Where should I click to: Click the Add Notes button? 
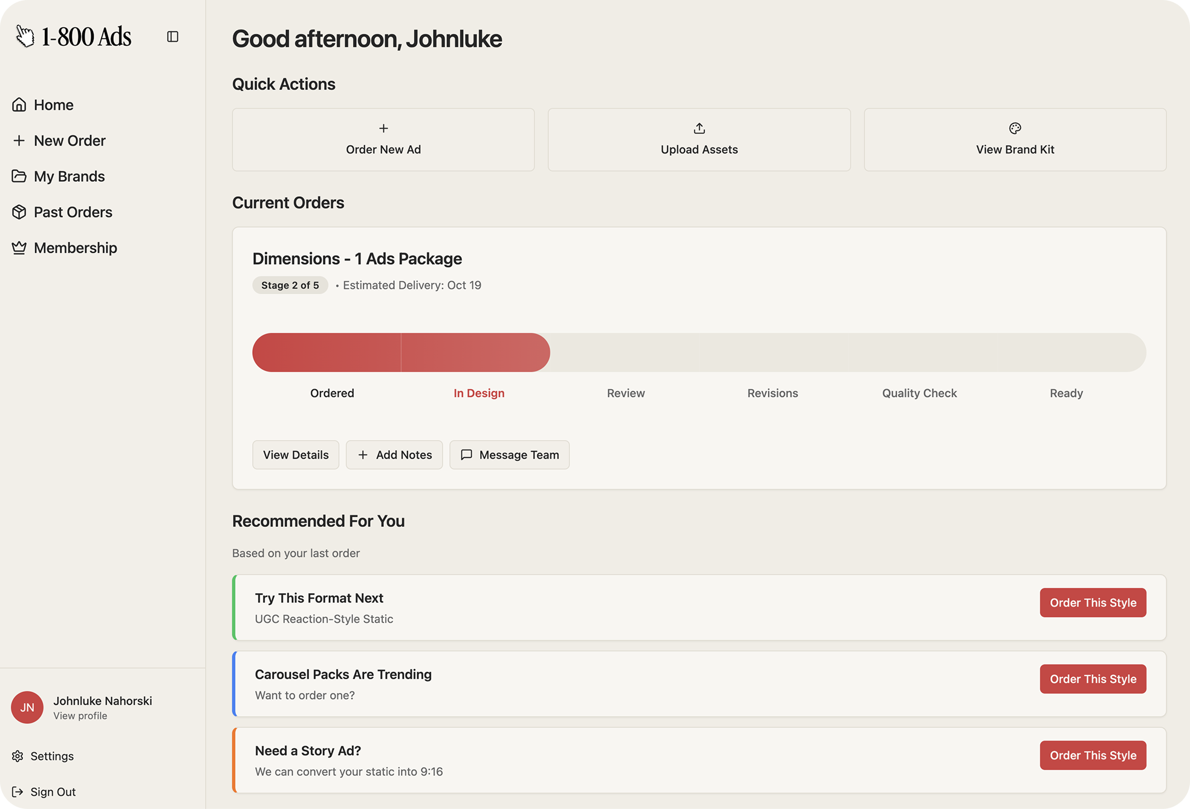click(x=394, y=455)
